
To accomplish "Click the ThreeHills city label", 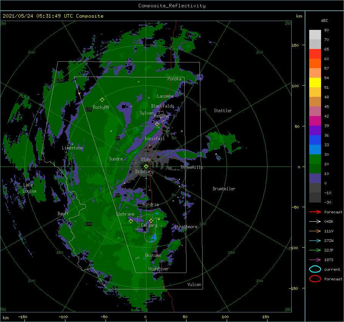I will coord(191,167).
